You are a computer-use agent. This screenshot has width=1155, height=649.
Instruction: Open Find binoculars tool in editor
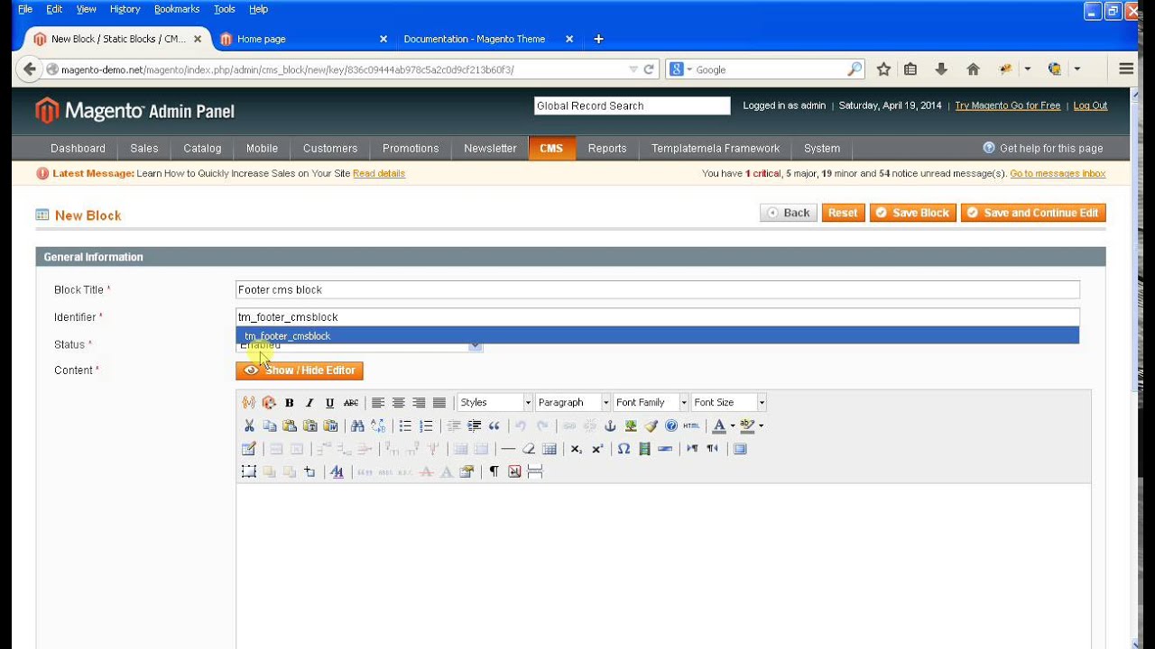[x=357, y=425]
